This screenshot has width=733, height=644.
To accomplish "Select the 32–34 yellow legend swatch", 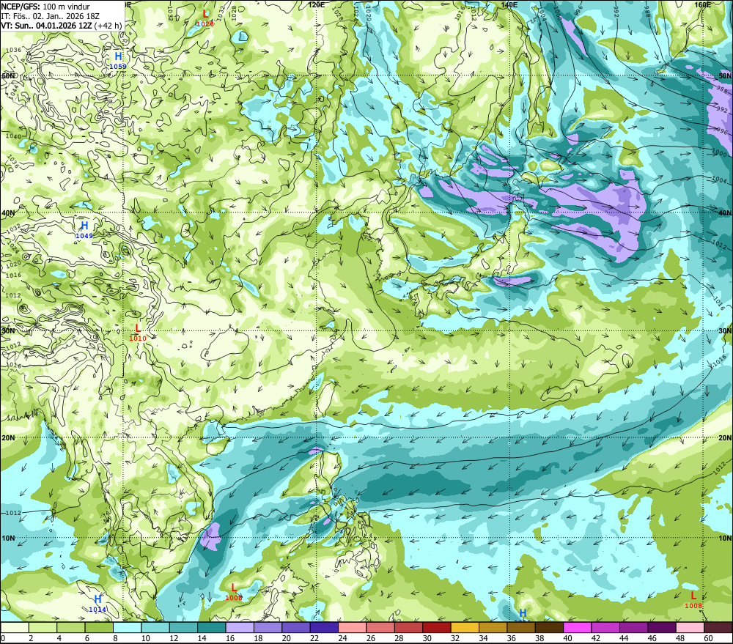I will (x=465, y=627).
